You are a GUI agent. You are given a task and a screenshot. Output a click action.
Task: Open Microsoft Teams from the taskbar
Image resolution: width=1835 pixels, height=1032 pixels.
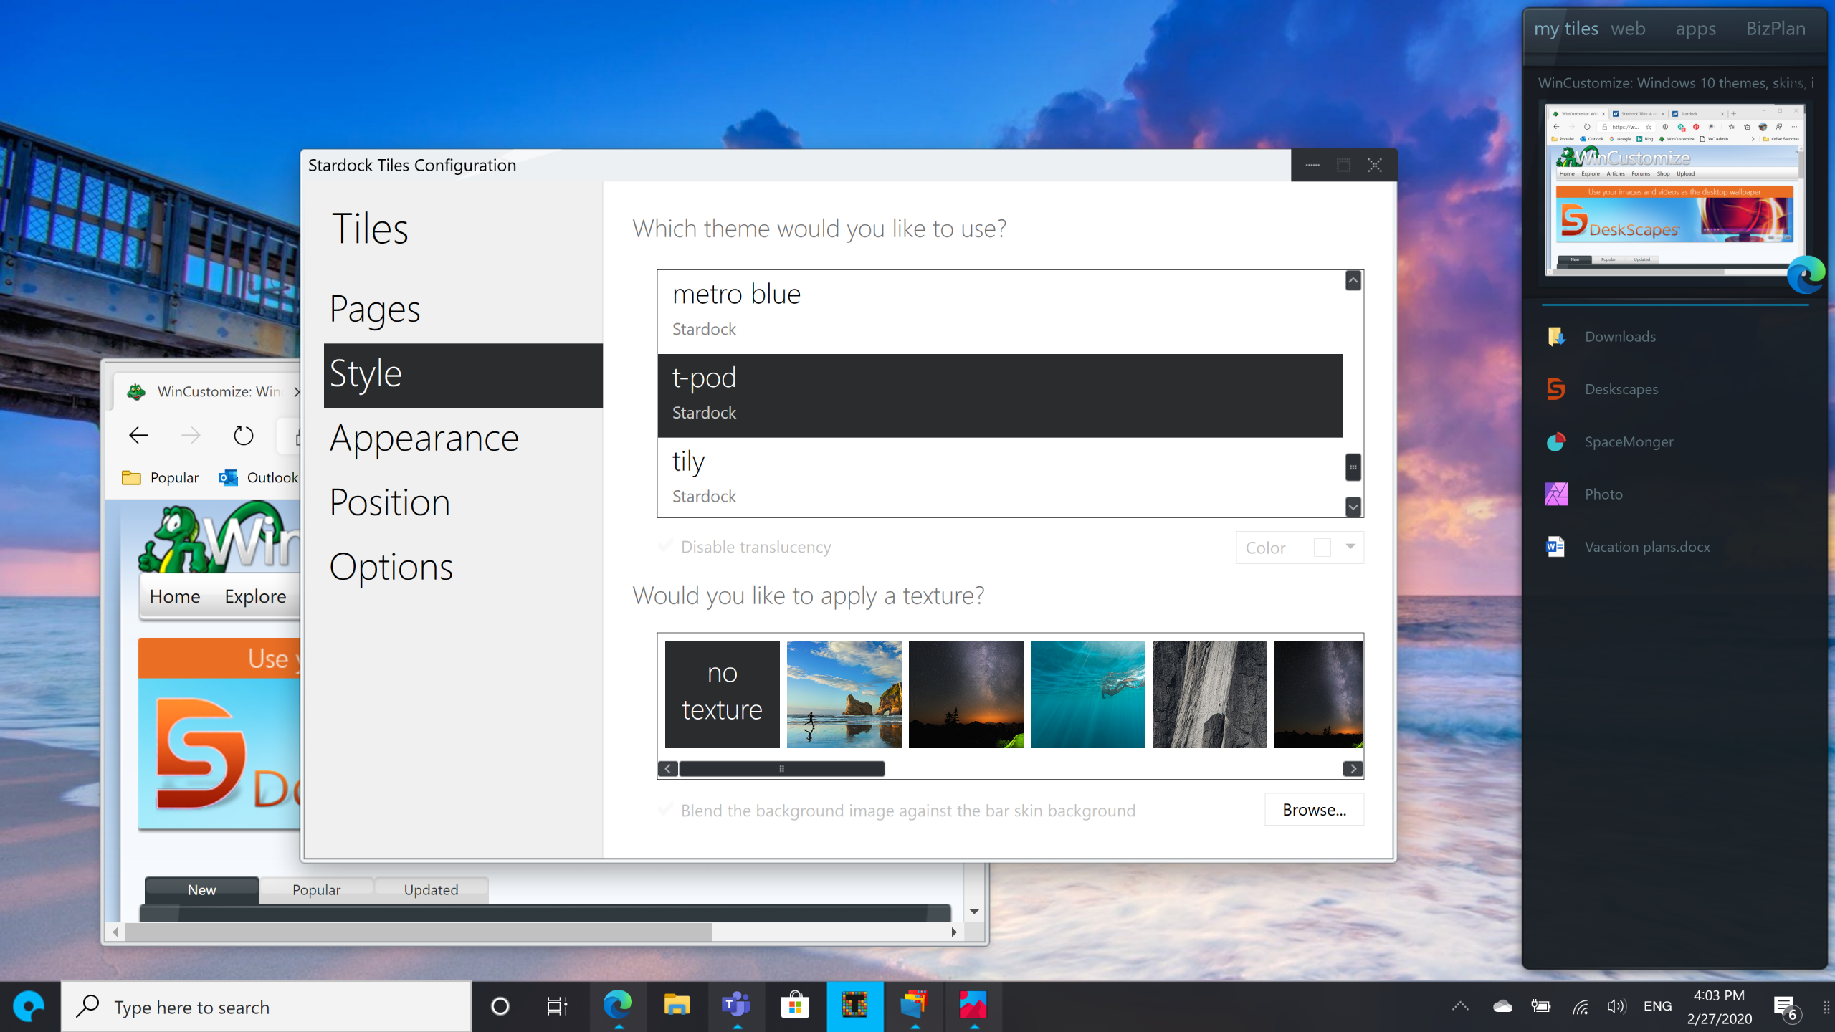735,1006
